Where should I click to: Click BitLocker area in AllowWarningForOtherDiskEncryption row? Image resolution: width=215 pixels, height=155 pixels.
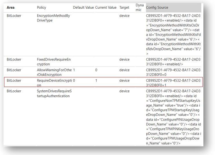(14, 70)
